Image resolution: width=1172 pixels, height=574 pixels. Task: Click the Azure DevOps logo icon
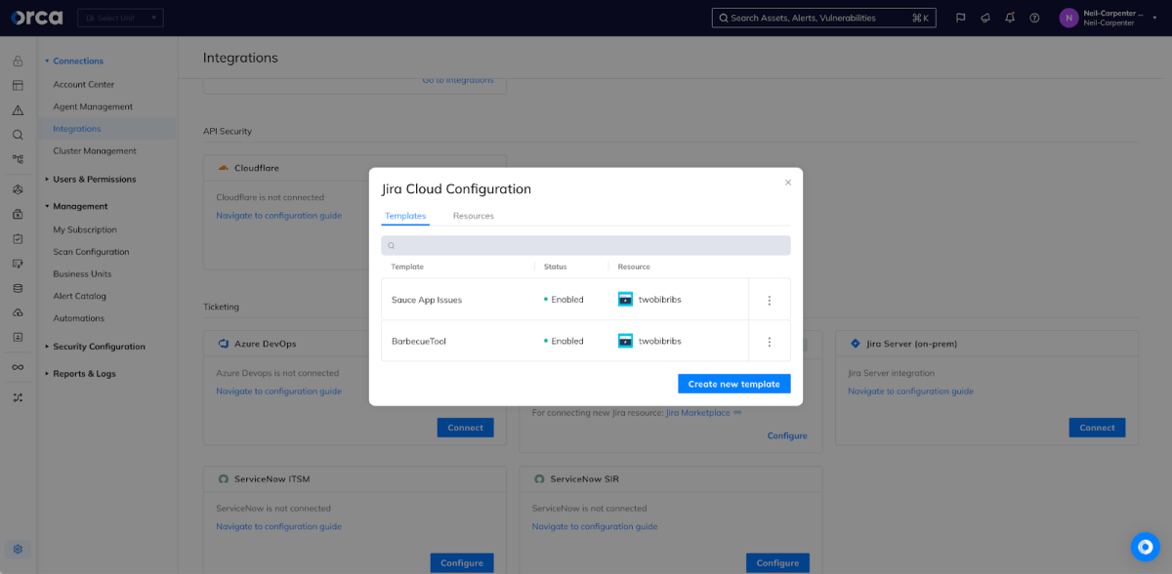pyautogui.click(x=224, y=344)
